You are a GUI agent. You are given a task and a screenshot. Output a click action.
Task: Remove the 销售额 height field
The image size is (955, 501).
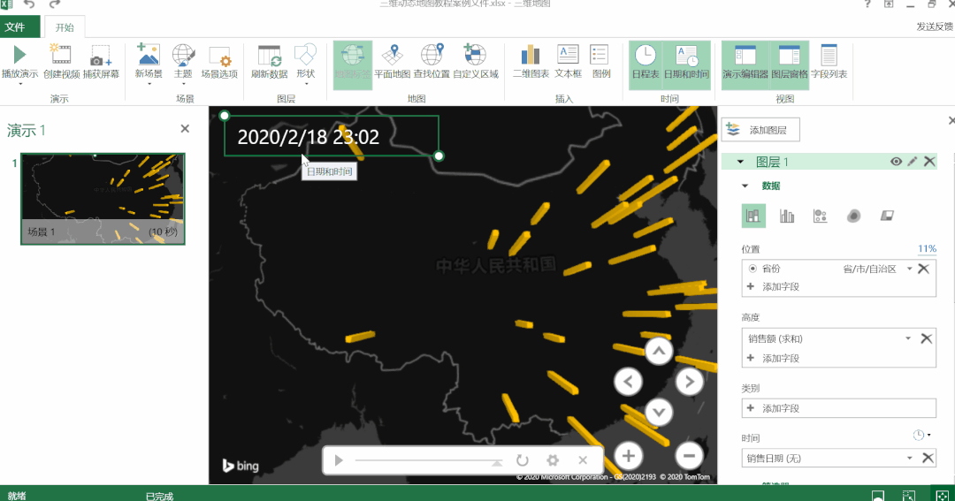coord(927,338)
